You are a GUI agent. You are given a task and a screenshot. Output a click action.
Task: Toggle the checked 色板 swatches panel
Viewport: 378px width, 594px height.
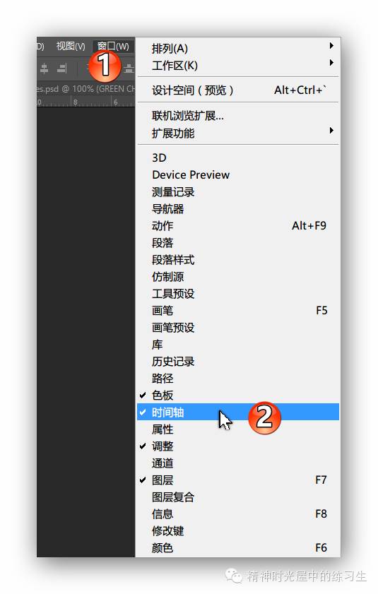click(x=237, y=395)
